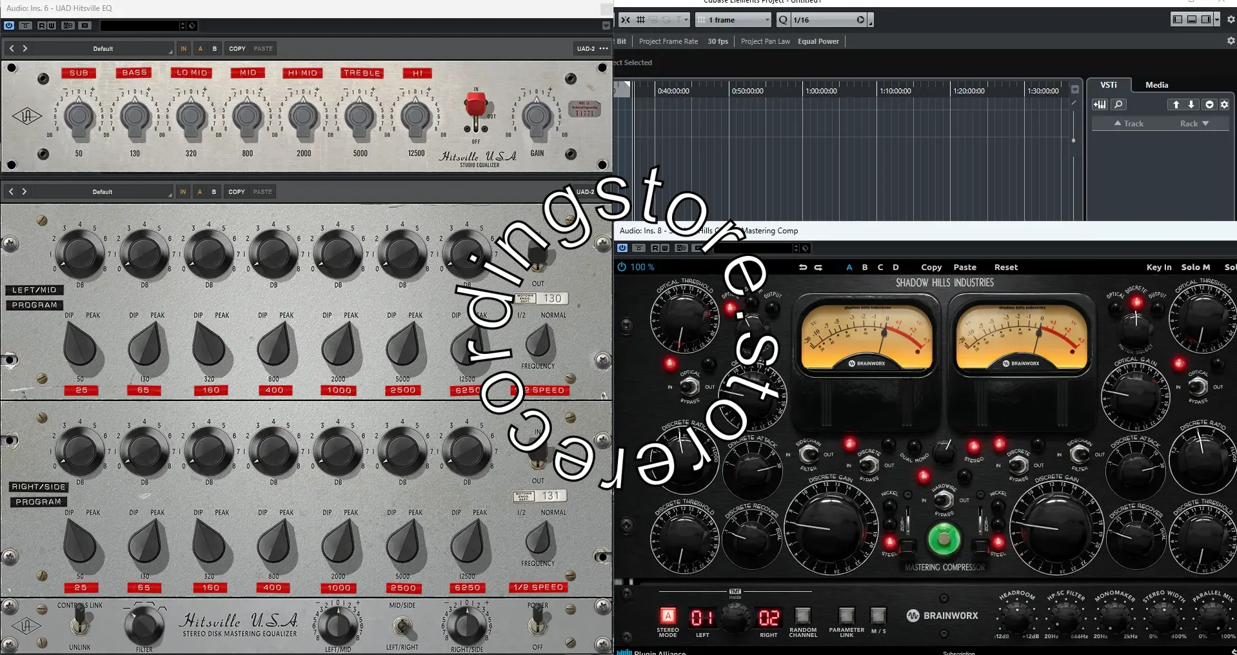Click the Q quantize icon
The image size is (1237, 655).
coord(783,20)
